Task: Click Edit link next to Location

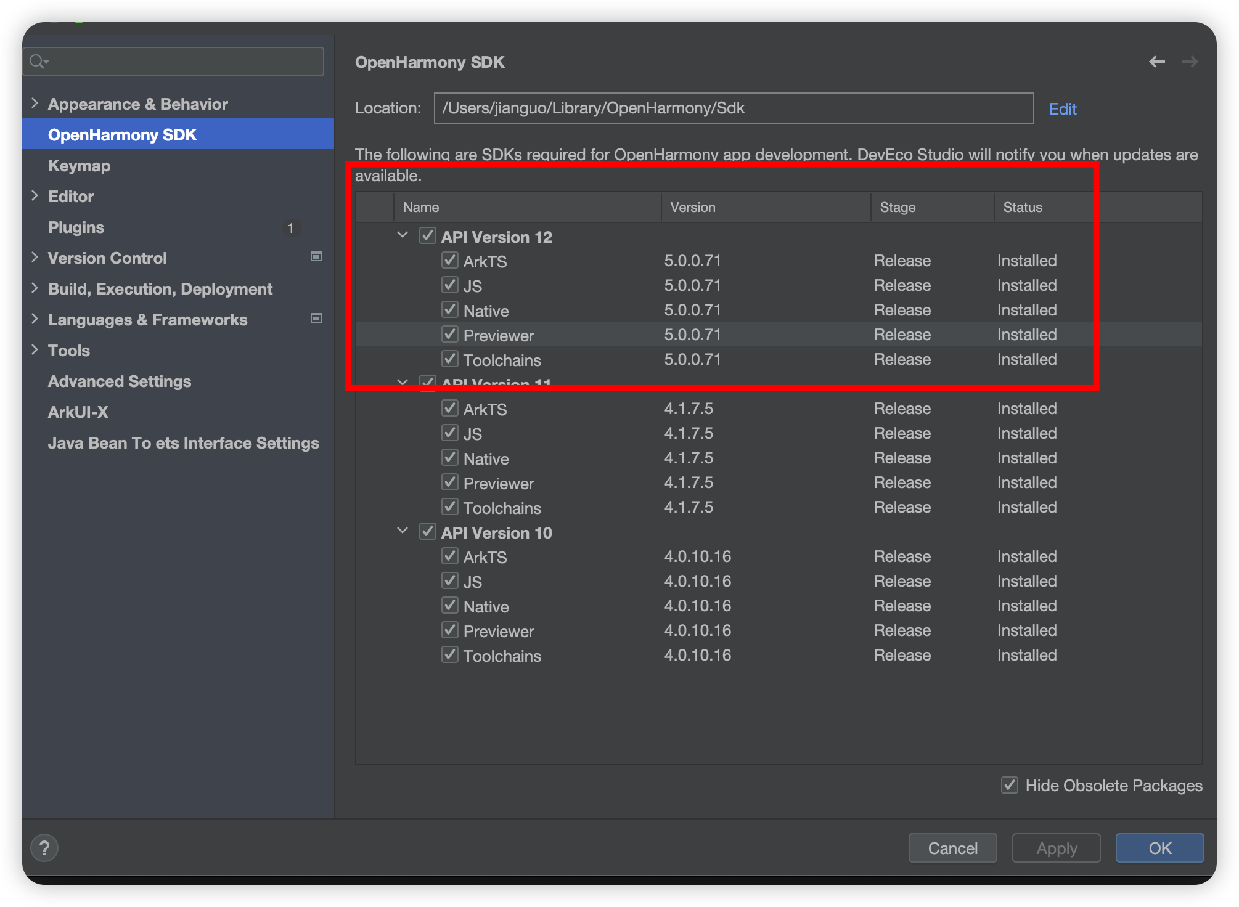Action: [x=1063, y=109]
